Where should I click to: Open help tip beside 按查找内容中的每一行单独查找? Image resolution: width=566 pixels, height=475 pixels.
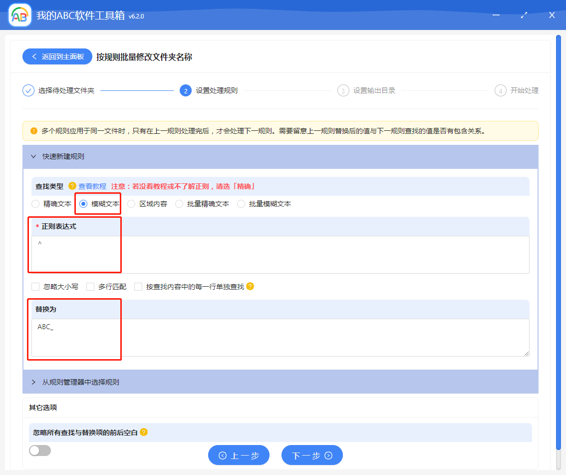[x=250, y=286]
